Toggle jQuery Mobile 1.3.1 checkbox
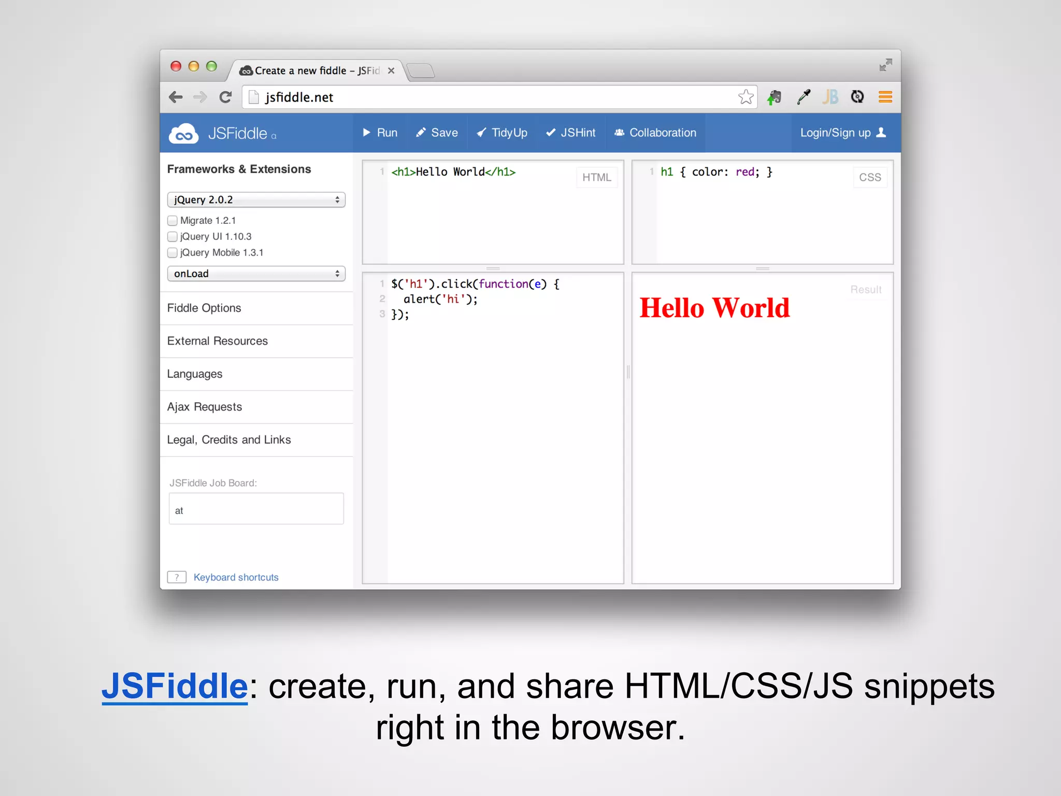 point(173,253)
